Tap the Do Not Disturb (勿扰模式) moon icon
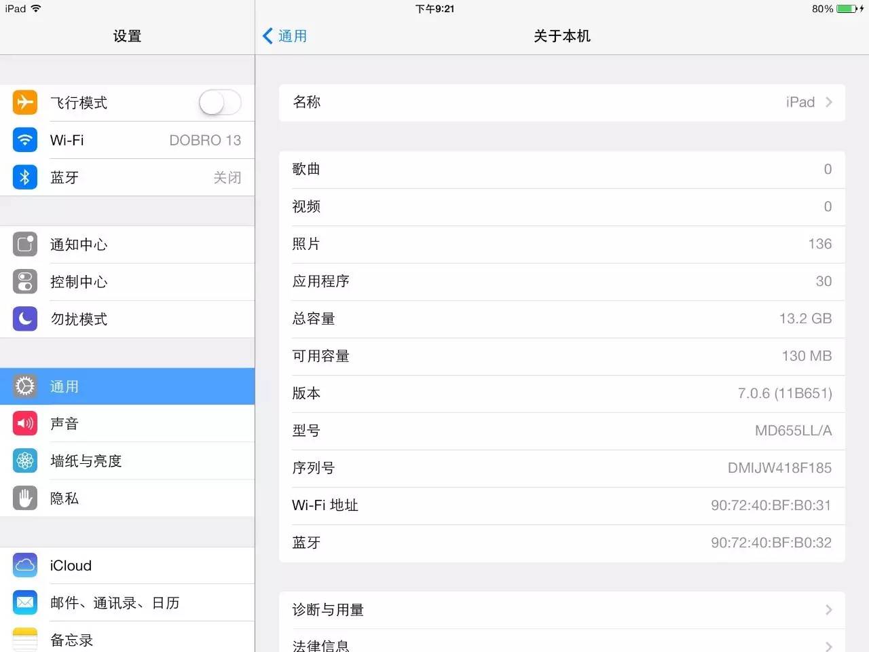 pyautogui.click(x=25, y=319)
